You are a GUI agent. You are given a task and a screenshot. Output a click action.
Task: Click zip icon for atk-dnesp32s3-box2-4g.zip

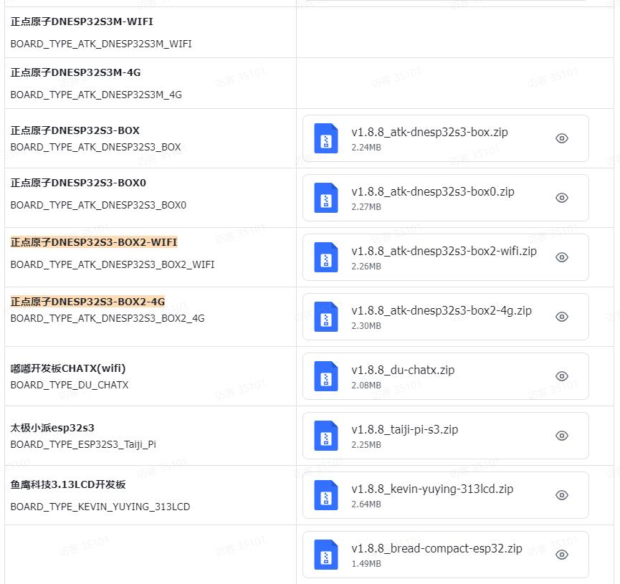326,317
